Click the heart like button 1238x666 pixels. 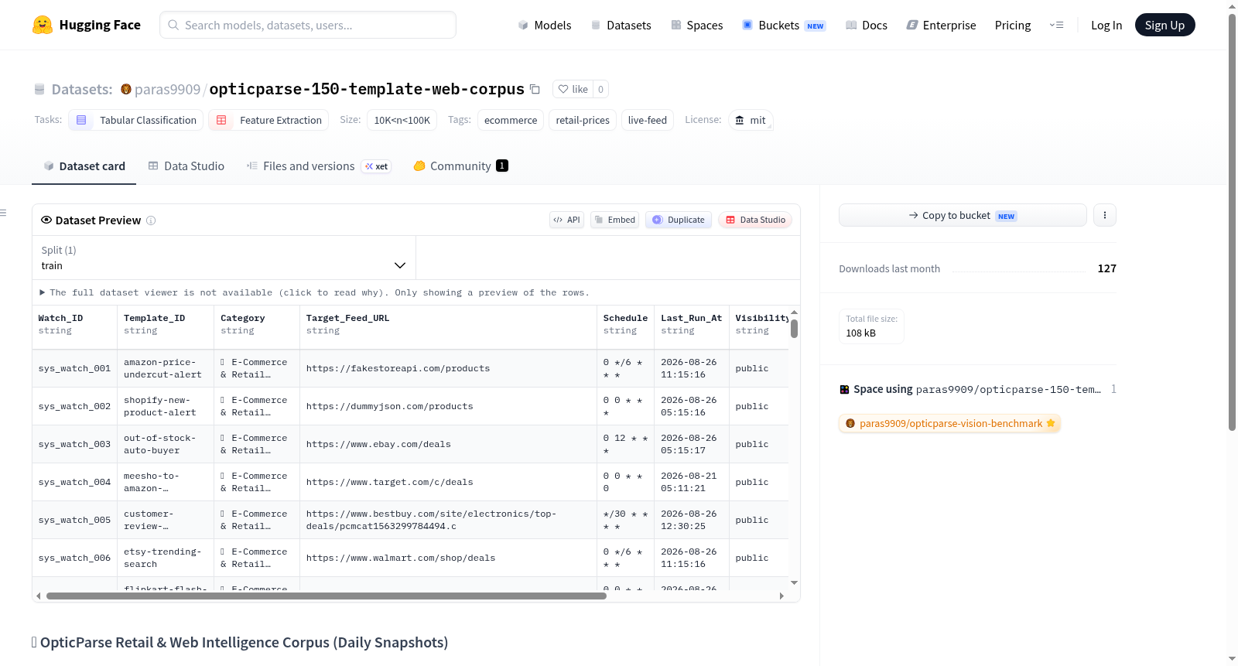tap(573, 89)
